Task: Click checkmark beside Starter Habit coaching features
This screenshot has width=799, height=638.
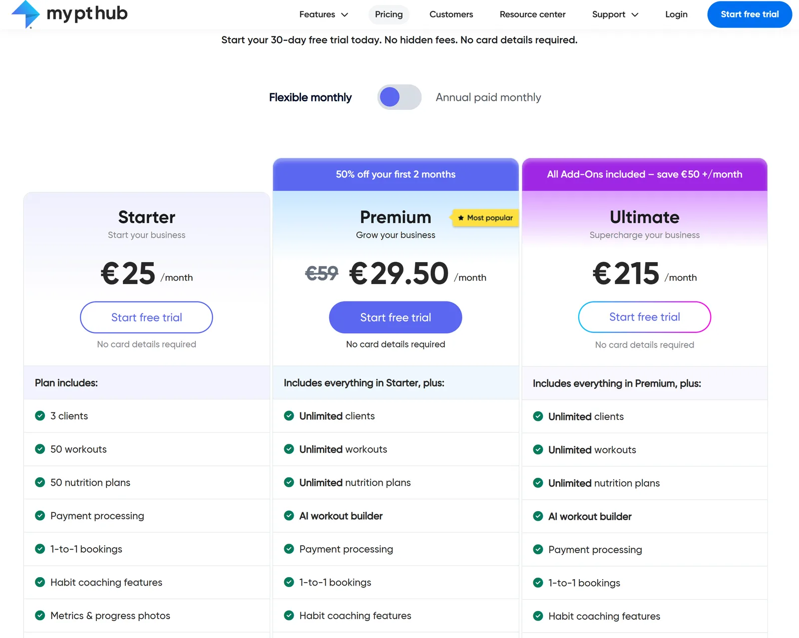Action: [40, 582]
